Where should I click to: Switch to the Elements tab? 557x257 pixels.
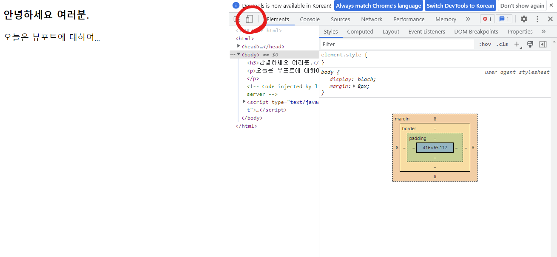278,19
